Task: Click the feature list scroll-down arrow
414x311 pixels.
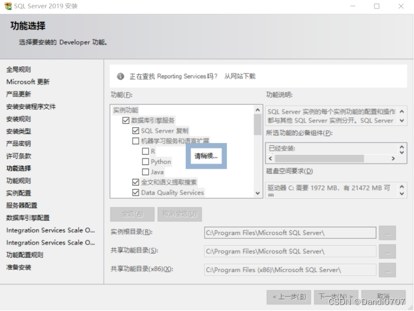Action: coord(257,193)
